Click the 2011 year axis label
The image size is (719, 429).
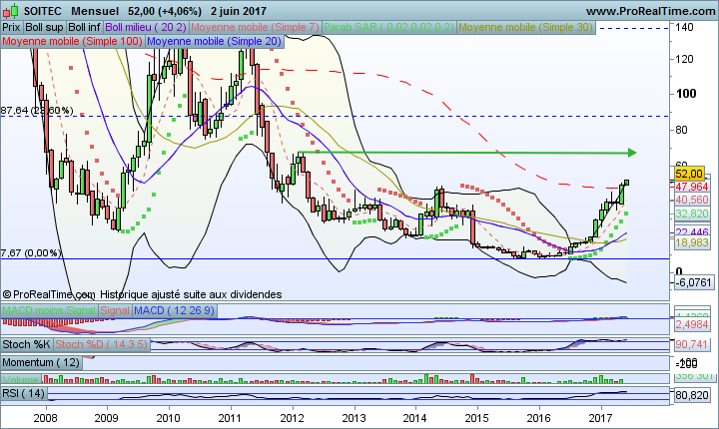click(x=230, y=418)
